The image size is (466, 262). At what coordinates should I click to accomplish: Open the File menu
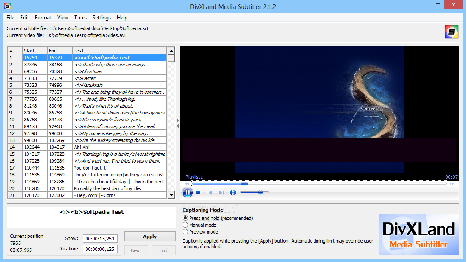[x=10, y=18]
